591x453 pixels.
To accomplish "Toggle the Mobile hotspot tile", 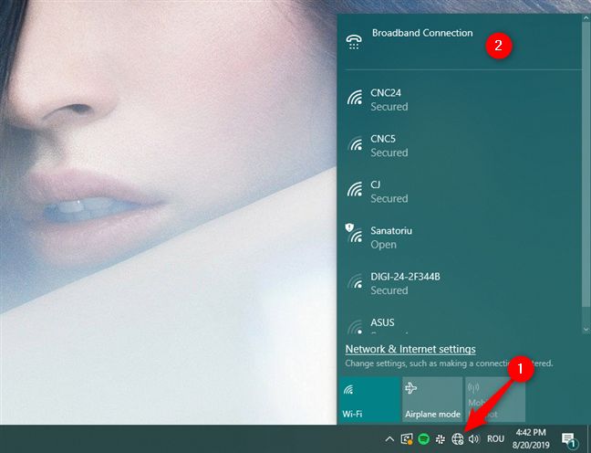I will (x=495, y=399).
